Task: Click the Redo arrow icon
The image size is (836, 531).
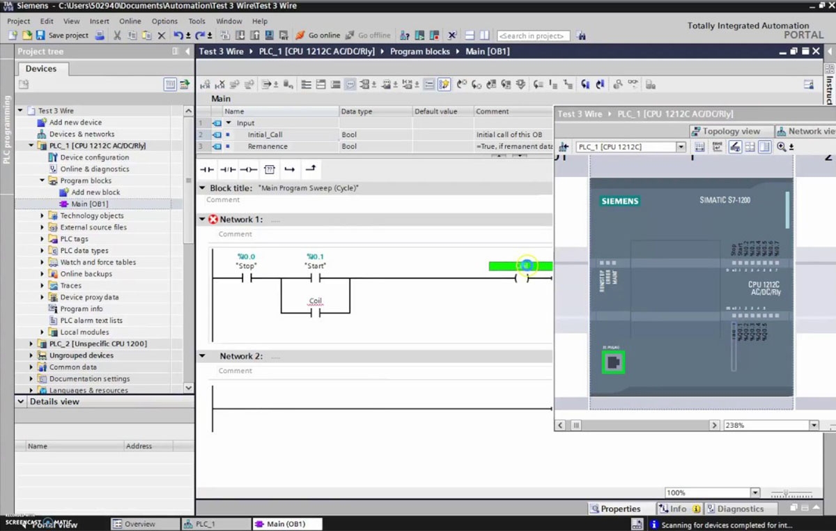Action: pyautogui.click(x=200, y=36)
